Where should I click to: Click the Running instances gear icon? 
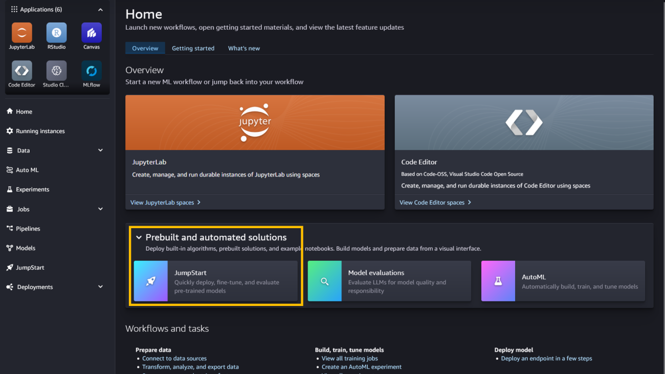[10, 131]
